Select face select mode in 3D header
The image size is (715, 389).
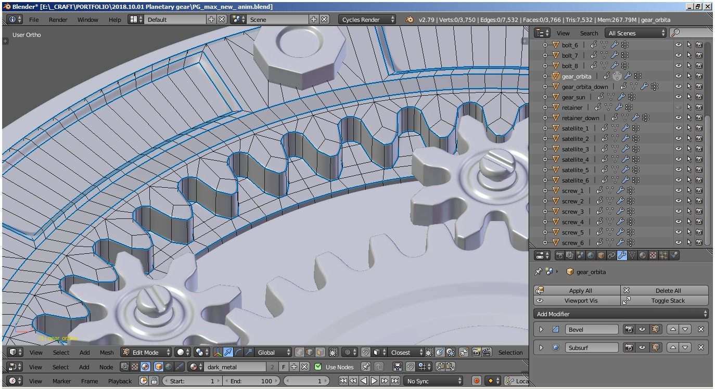pos(320,352)
